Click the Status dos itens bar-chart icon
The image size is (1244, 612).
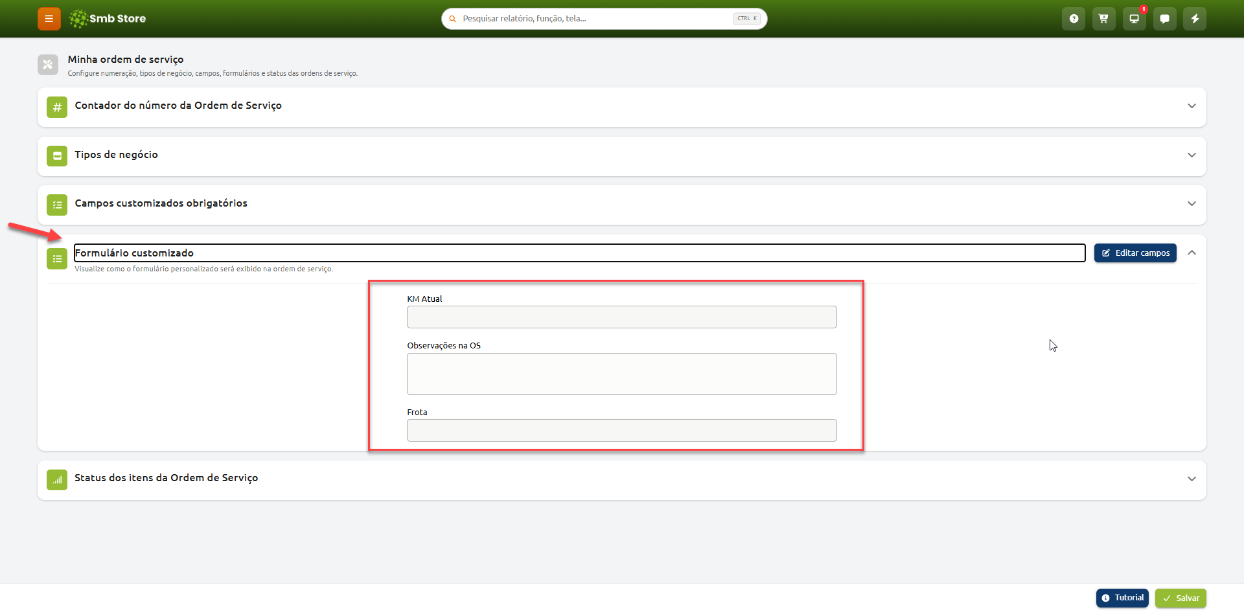pyautogui.click(x=57, y=480)
